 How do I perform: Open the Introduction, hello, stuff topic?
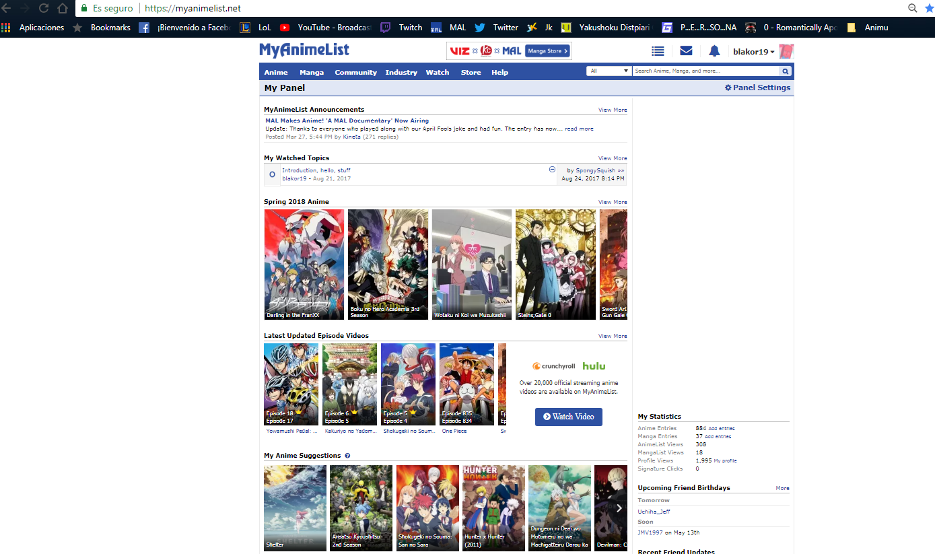316,170
